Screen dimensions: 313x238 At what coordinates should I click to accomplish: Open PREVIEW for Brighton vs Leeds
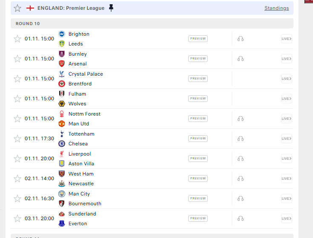(198, 39)
